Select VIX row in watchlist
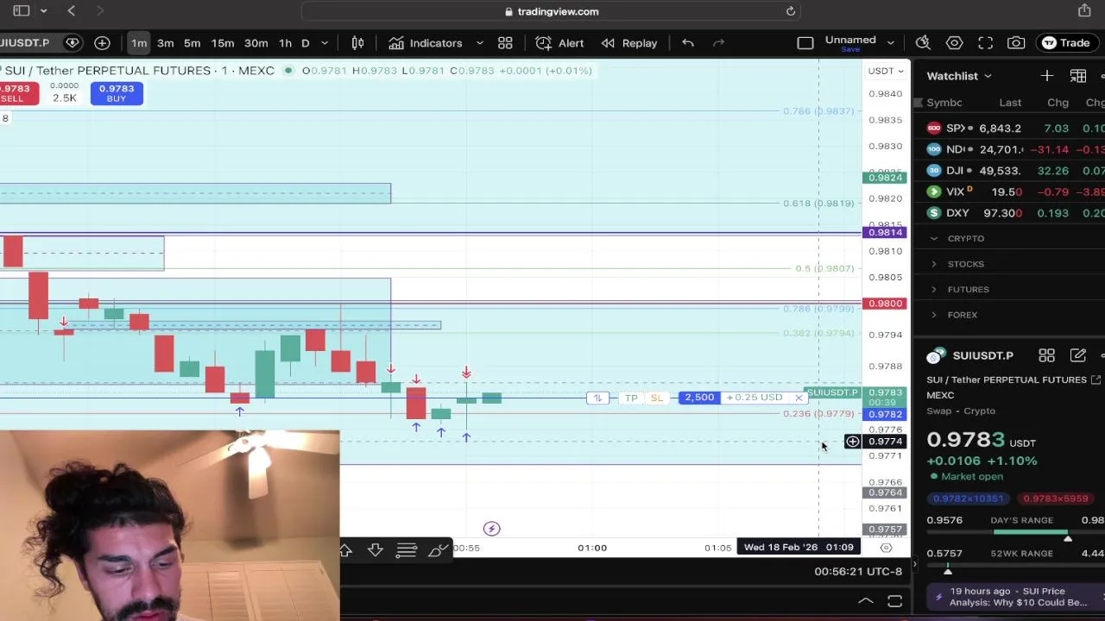This screenshot has width=1105, height=621. pyautogui.click(x=1009, y=191)
